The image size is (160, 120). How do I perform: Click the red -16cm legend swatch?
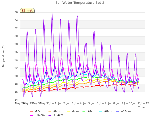coord(31,112)
